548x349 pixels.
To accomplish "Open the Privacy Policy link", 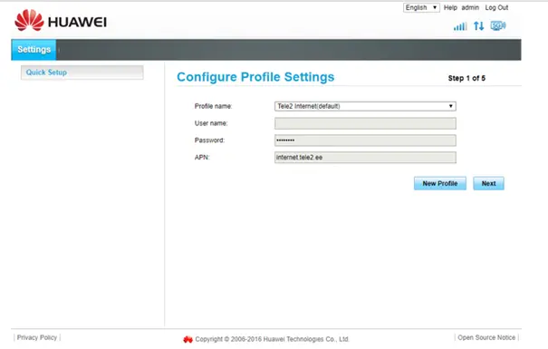I will tap(37, 338).
